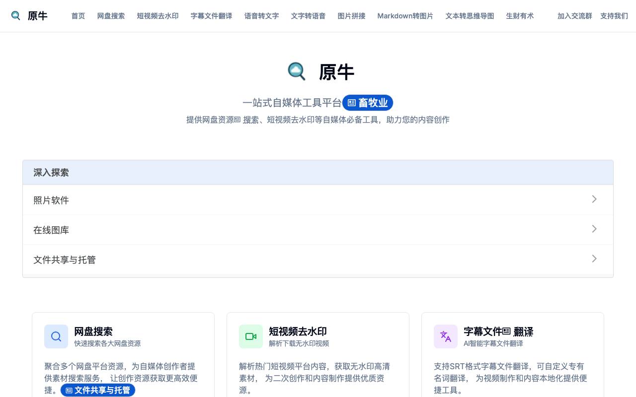Click the large 原牛 hero heading

pos(336,72)
